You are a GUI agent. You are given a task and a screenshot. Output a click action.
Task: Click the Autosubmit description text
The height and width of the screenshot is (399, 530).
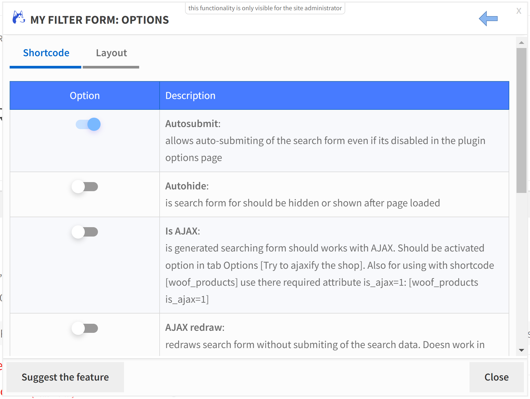pyautogui.click(x=325, y=149)
